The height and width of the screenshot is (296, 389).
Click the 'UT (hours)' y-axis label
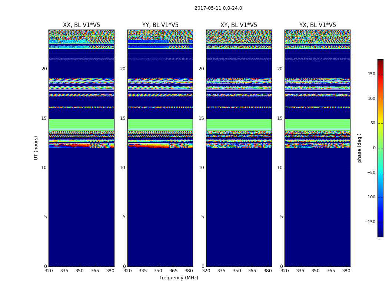tap(36, 148)
